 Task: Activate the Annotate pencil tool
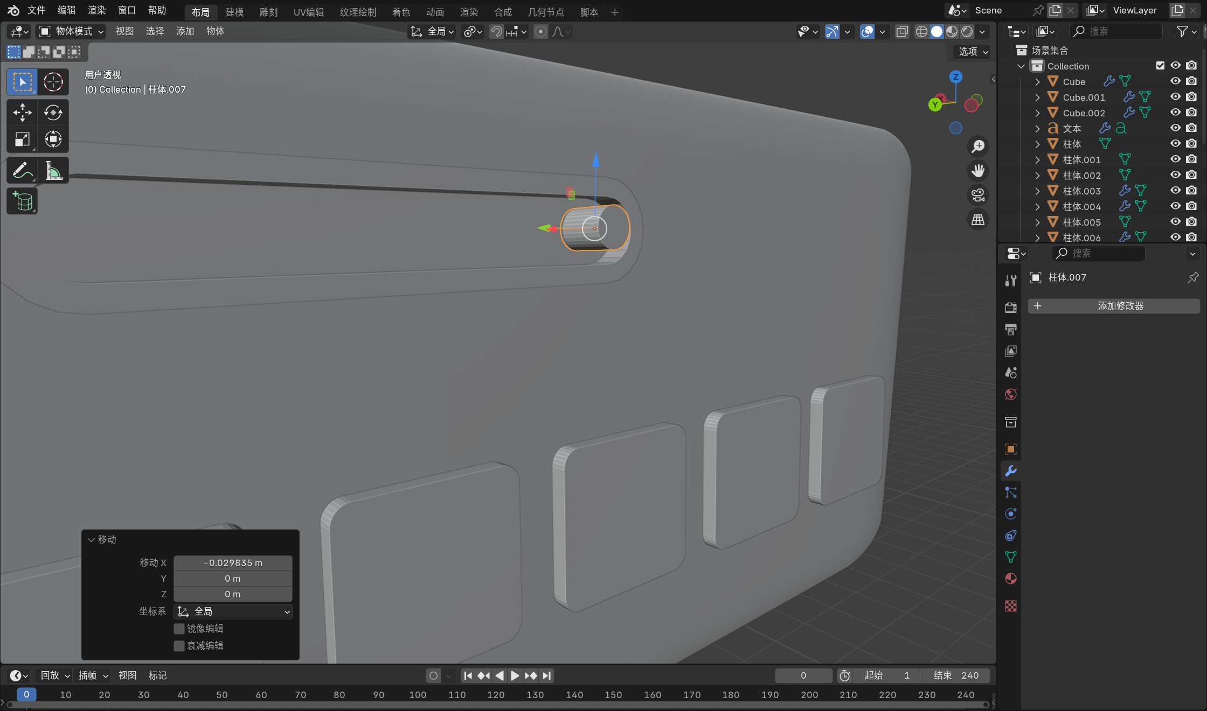coord(22,171)
